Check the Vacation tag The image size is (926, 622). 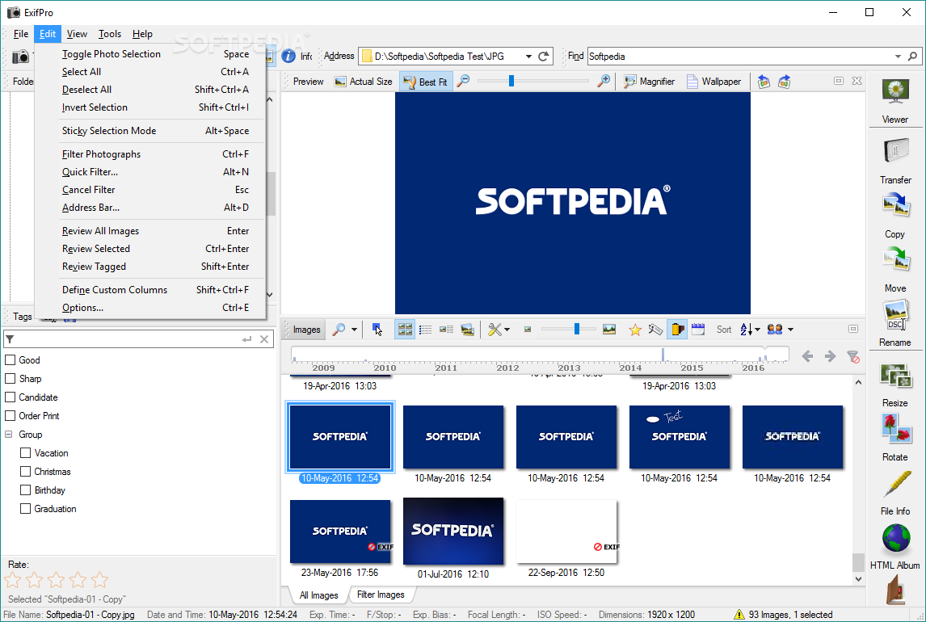coord(25,452)
